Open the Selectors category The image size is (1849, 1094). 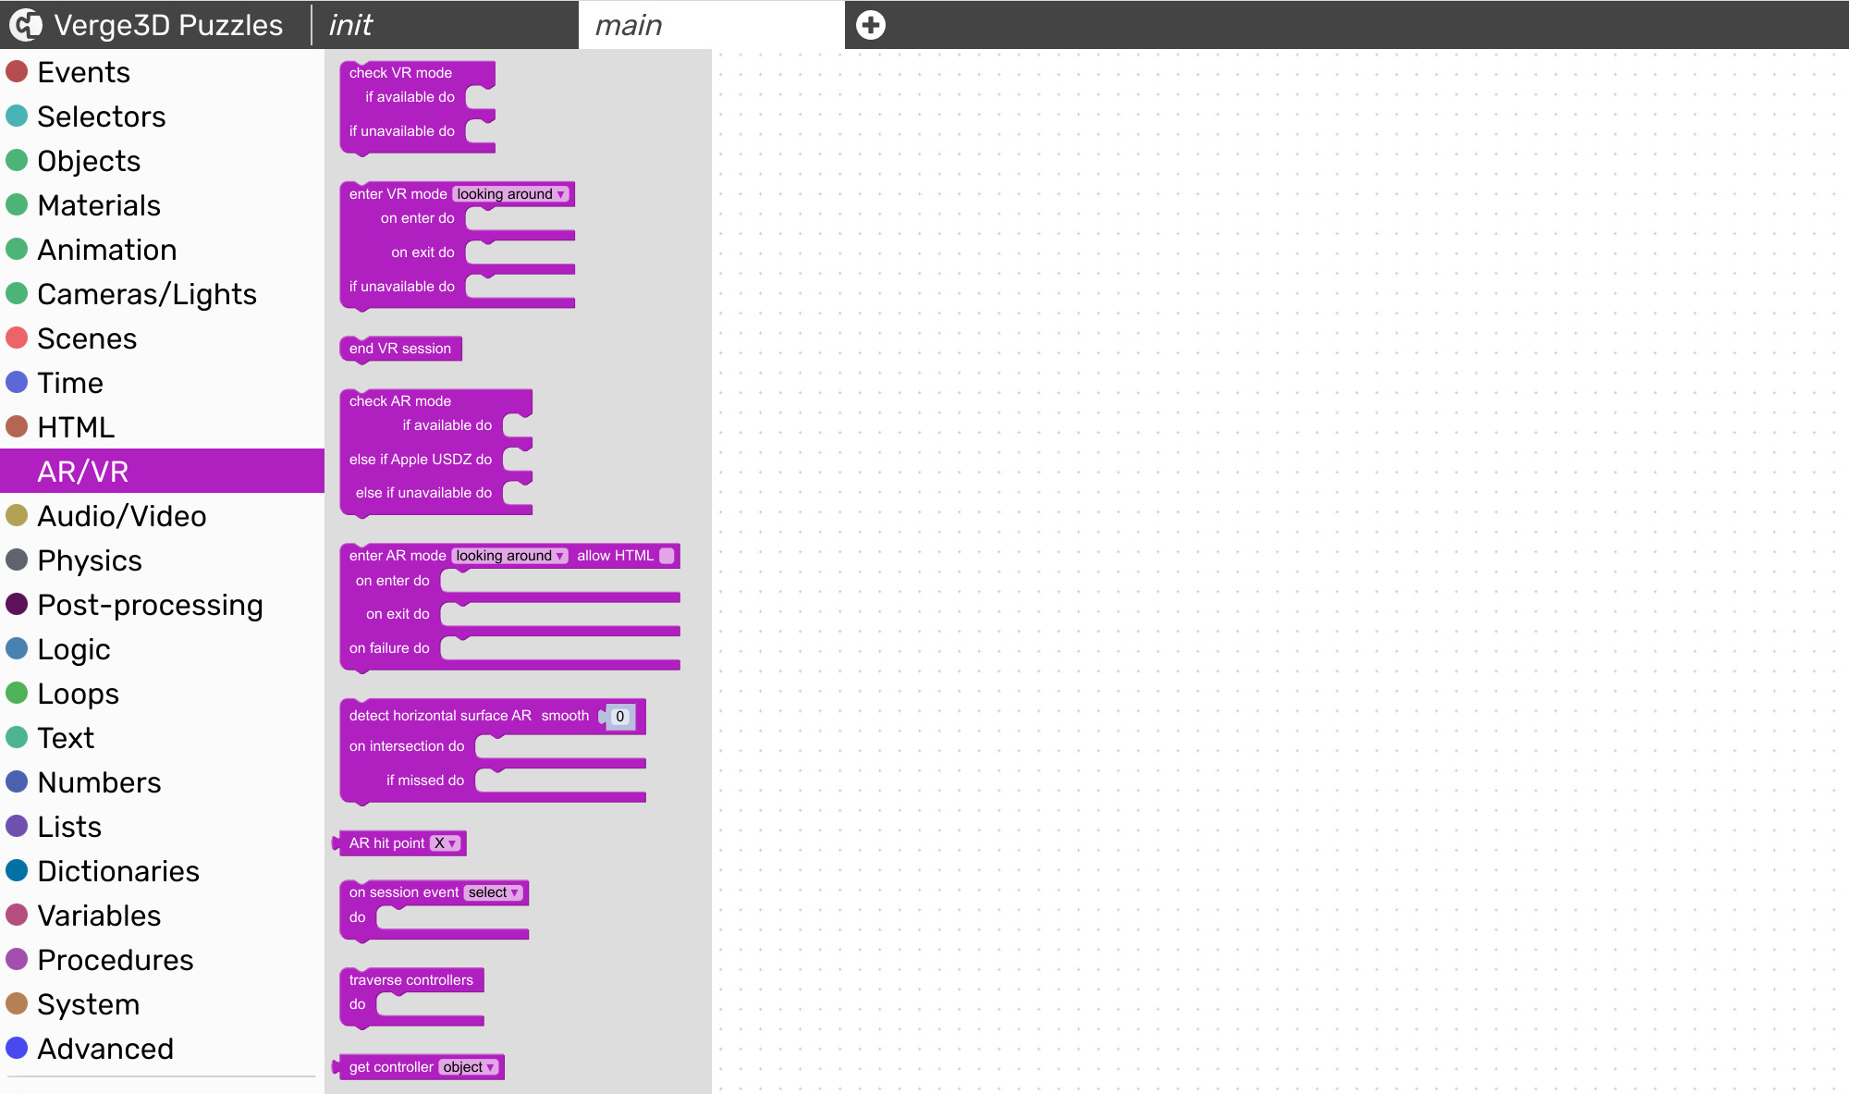(x=162, y=117)
